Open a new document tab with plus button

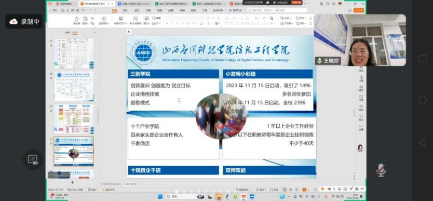[x=305, y=4]
